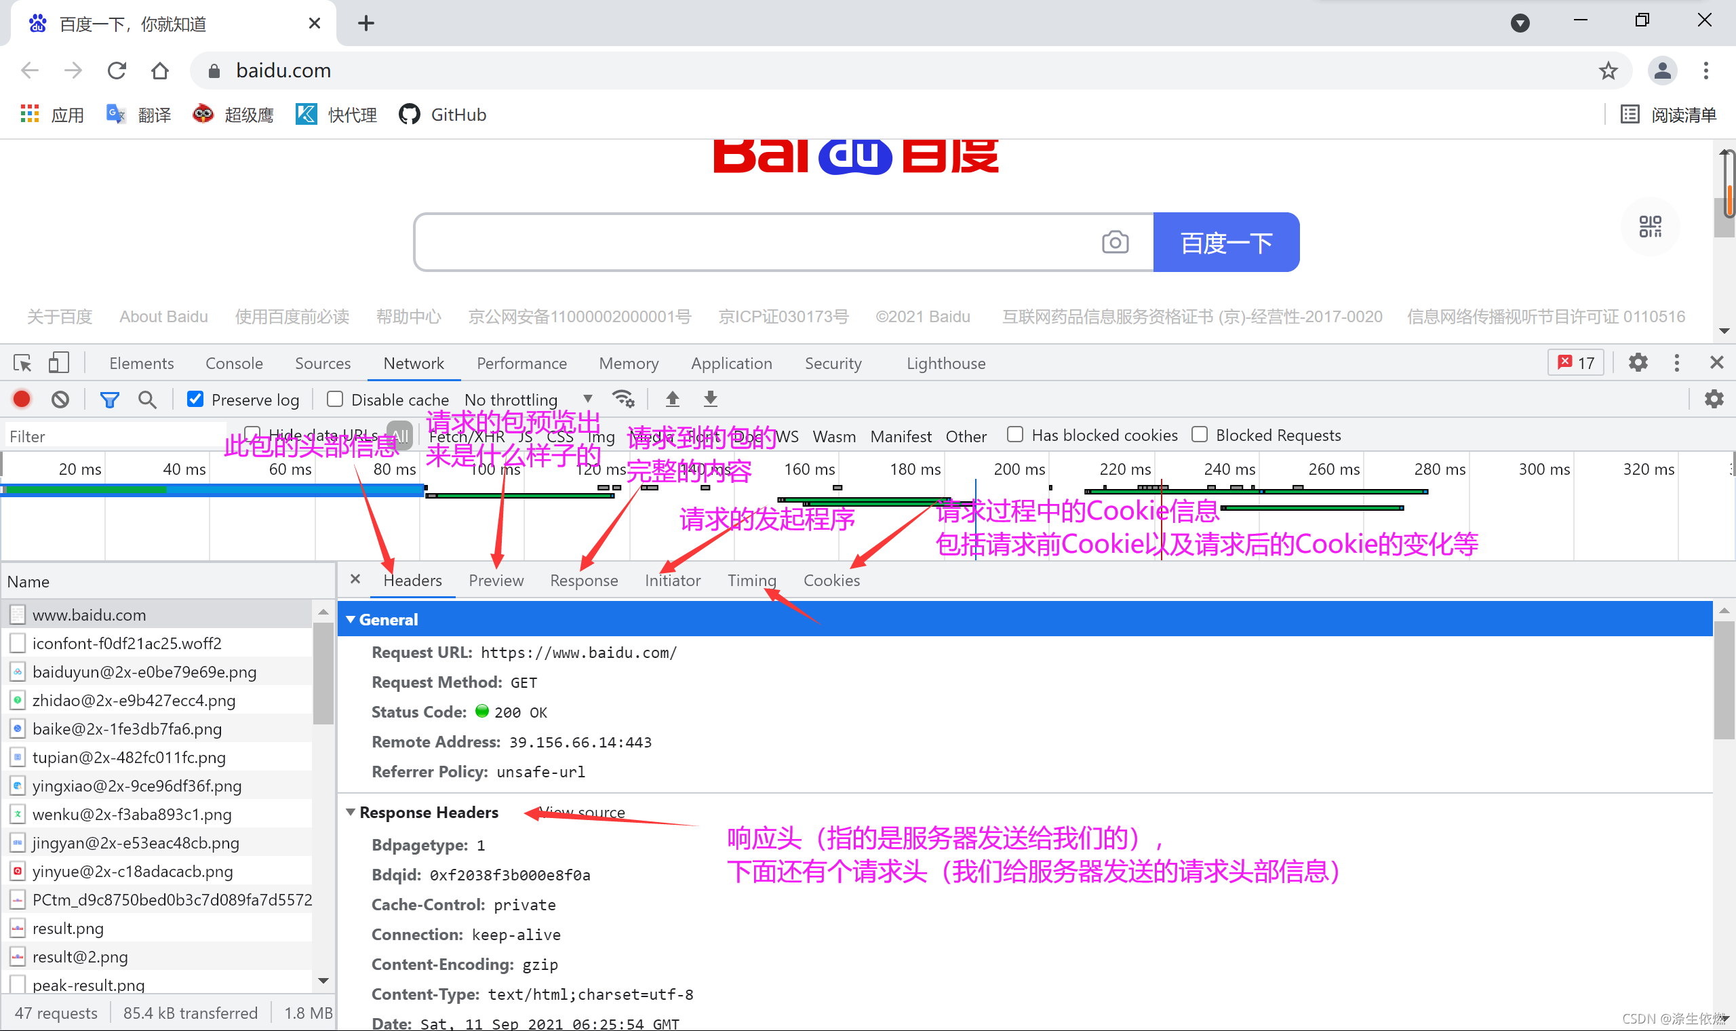1736x1031 pixels.
Task: Open the 快代理 bookmark
Action: 337,115
